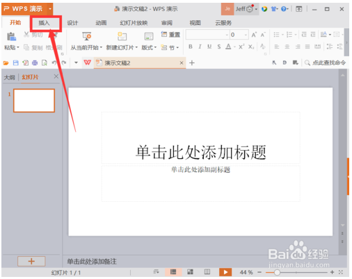
Task: Open new document tab with plus
Action: click(x=192, y=62)
